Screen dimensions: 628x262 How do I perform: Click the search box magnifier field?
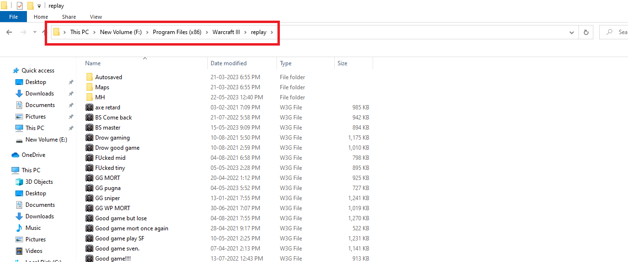coord(613,32)
